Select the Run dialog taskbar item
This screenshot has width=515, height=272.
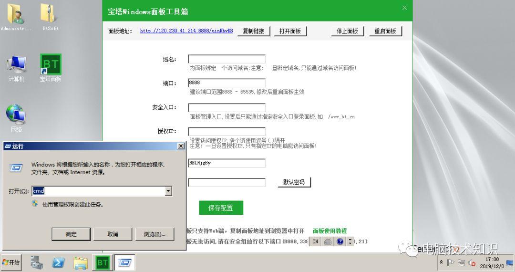(x=124, y=262)
